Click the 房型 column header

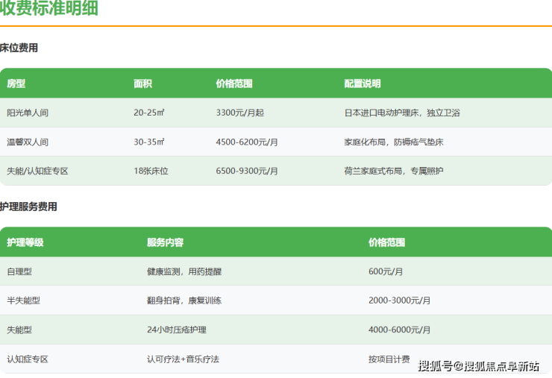click(16, 84)
